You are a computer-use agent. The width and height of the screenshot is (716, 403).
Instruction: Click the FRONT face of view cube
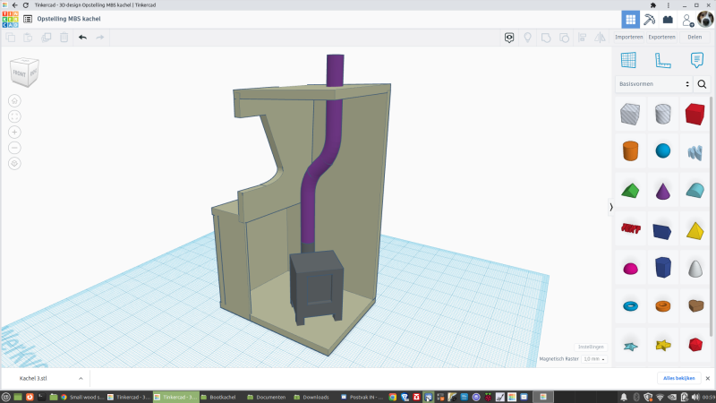coord(20,73)
